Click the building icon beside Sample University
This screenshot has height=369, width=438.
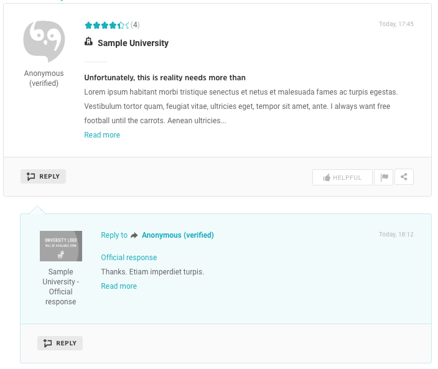coord(89,42)
